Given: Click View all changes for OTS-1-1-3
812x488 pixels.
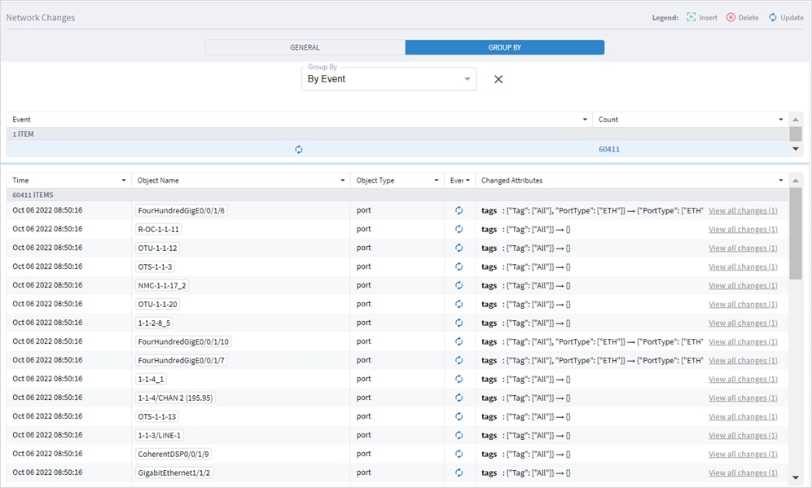Looking at the screenshot, I should click(x=742, y=266).
